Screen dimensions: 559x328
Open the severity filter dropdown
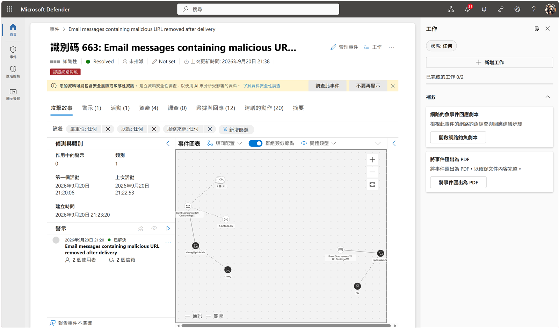pyautogui.click(x=84, y=129)
